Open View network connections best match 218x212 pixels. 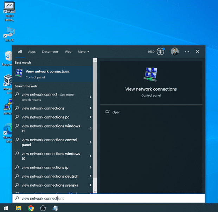coord(52,74)
